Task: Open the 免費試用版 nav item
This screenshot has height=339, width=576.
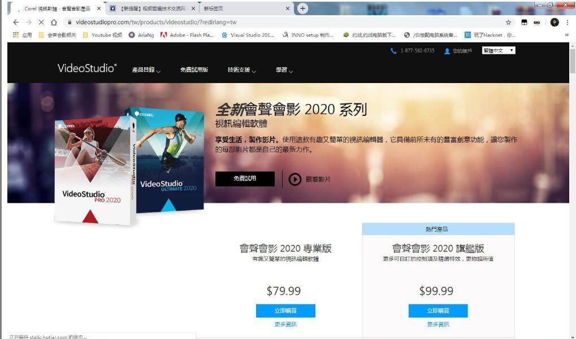Action: pyautogui.click(x=194, y=70)
